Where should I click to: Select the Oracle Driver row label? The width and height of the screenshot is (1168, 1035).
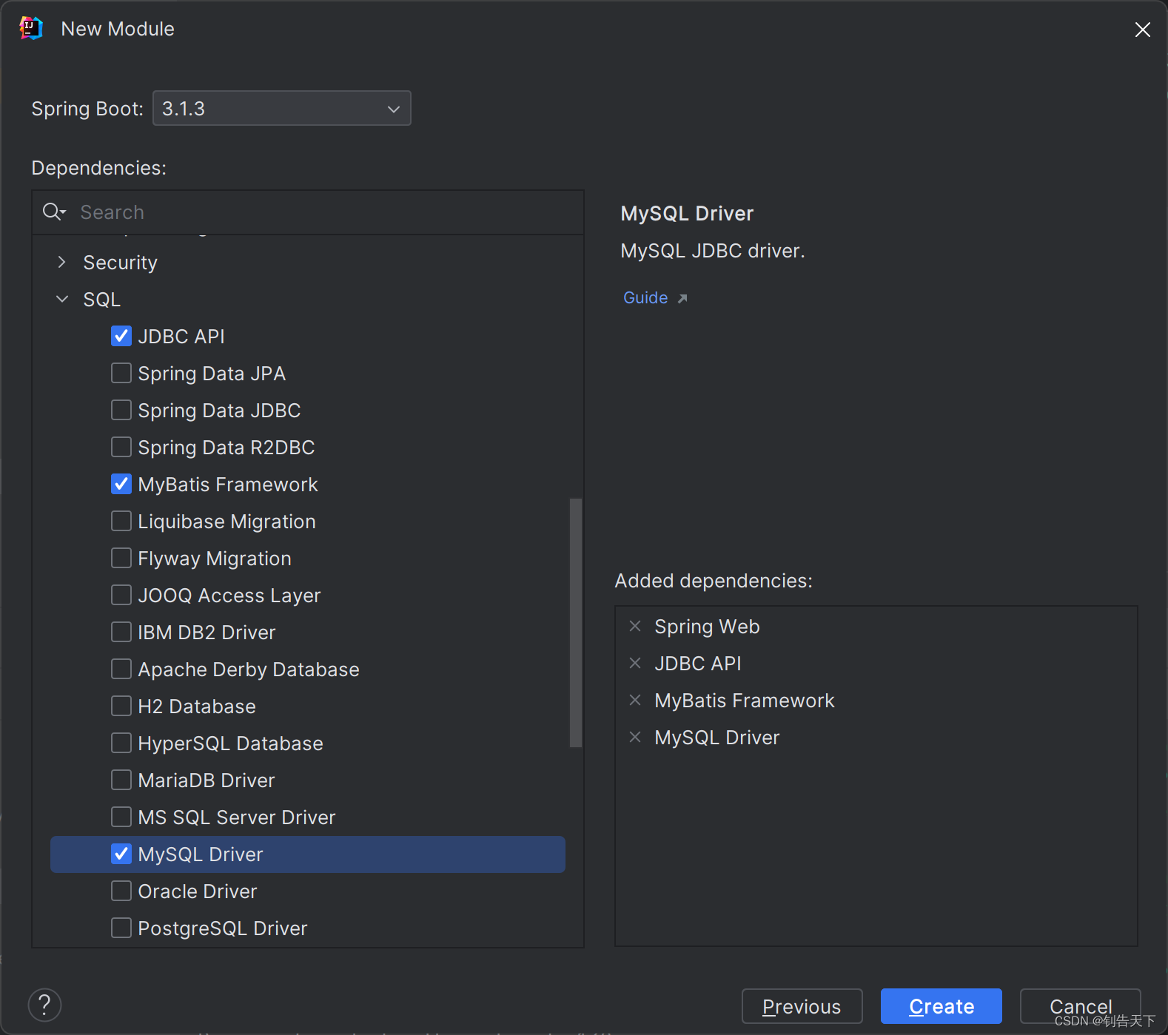[198, 891]
